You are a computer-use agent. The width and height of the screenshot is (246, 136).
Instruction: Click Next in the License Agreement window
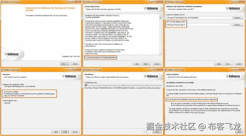click(147, 64)
